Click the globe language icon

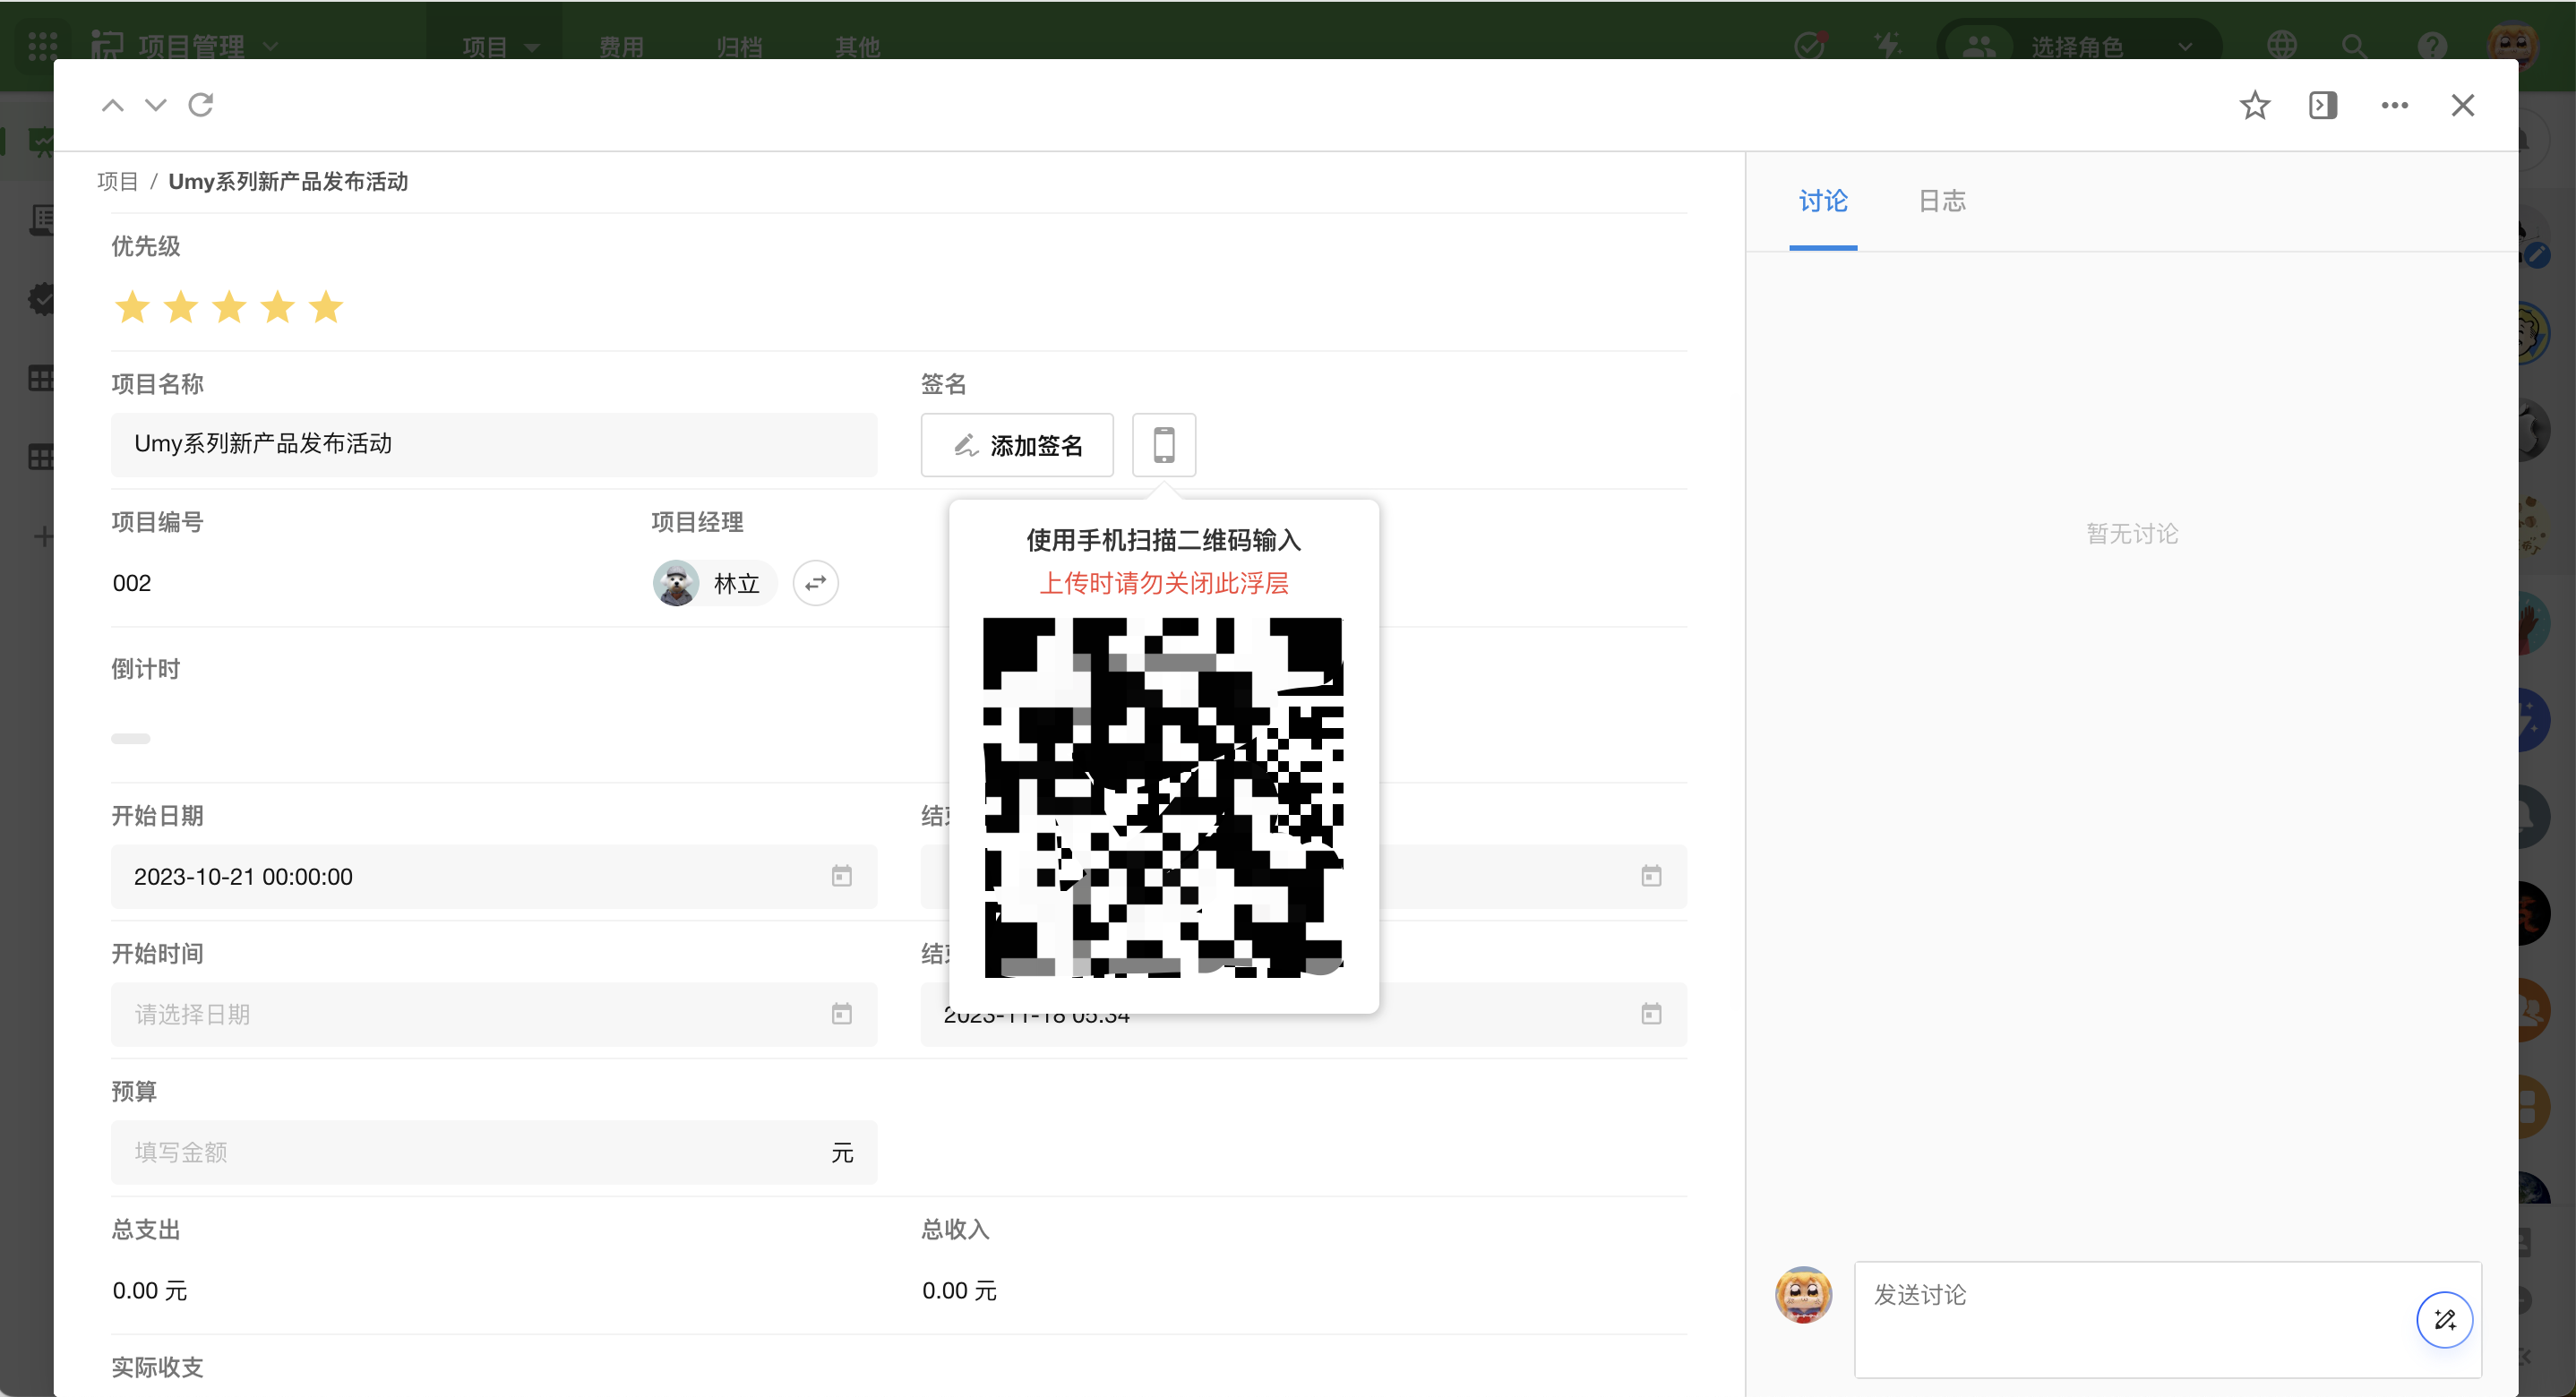click(x=2282, y=46)
